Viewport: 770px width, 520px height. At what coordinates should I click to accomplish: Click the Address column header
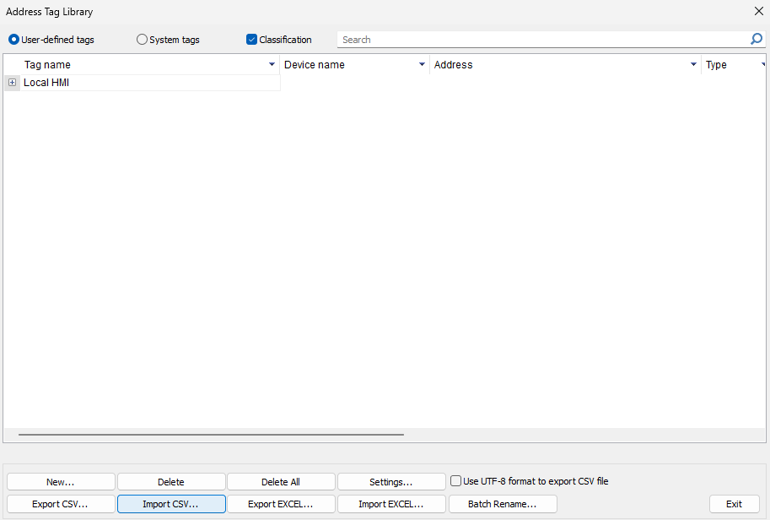(565, 64)
